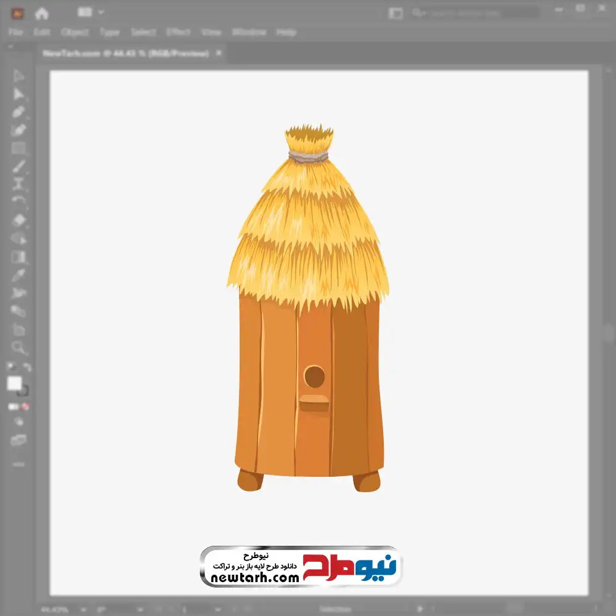Screen dimensions: 616x616
Task: Pick the Eyedropper tool
Action: click(18, 275)
